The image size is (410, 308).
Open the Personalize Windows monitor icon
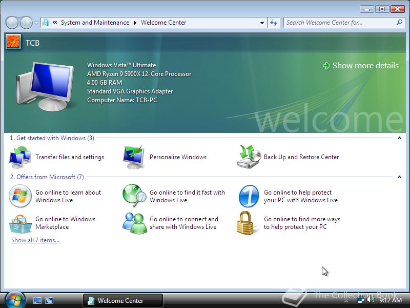[x=134, y=157]
